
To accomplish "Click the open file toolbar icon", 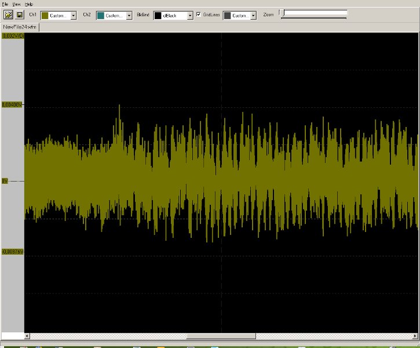I will pos(8,15).
